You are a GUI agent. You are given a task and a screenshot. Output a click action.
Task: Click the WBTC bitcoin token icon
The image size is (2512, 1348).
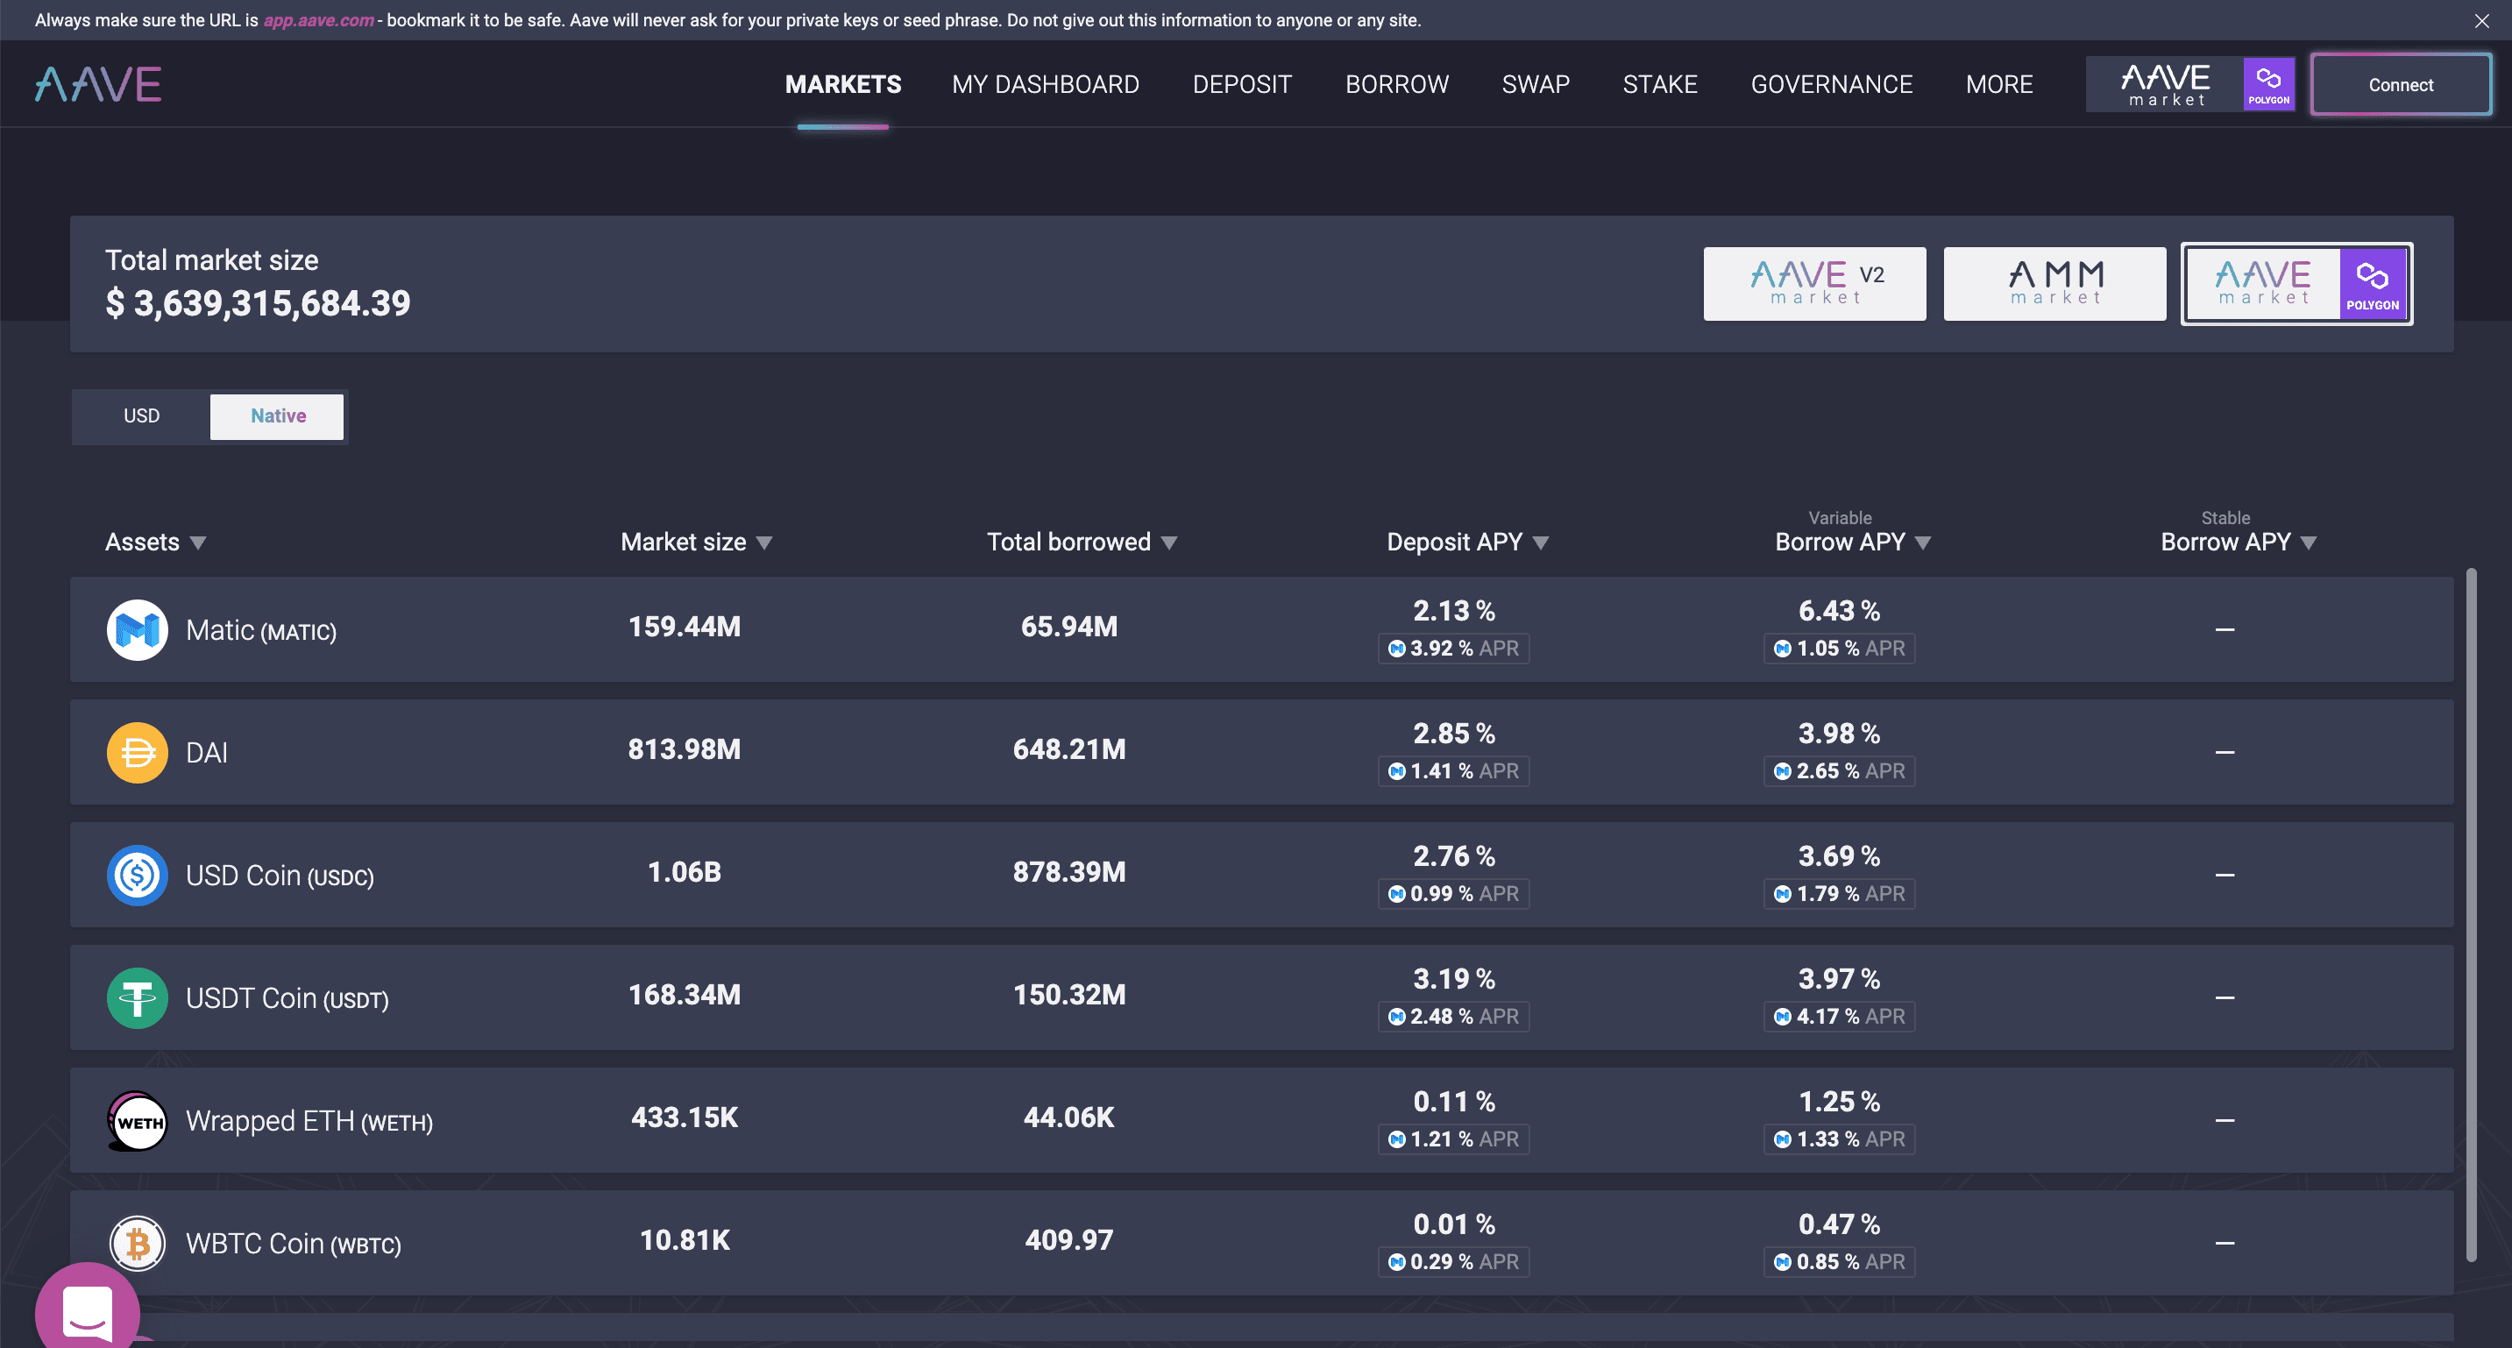[137, 1244]
